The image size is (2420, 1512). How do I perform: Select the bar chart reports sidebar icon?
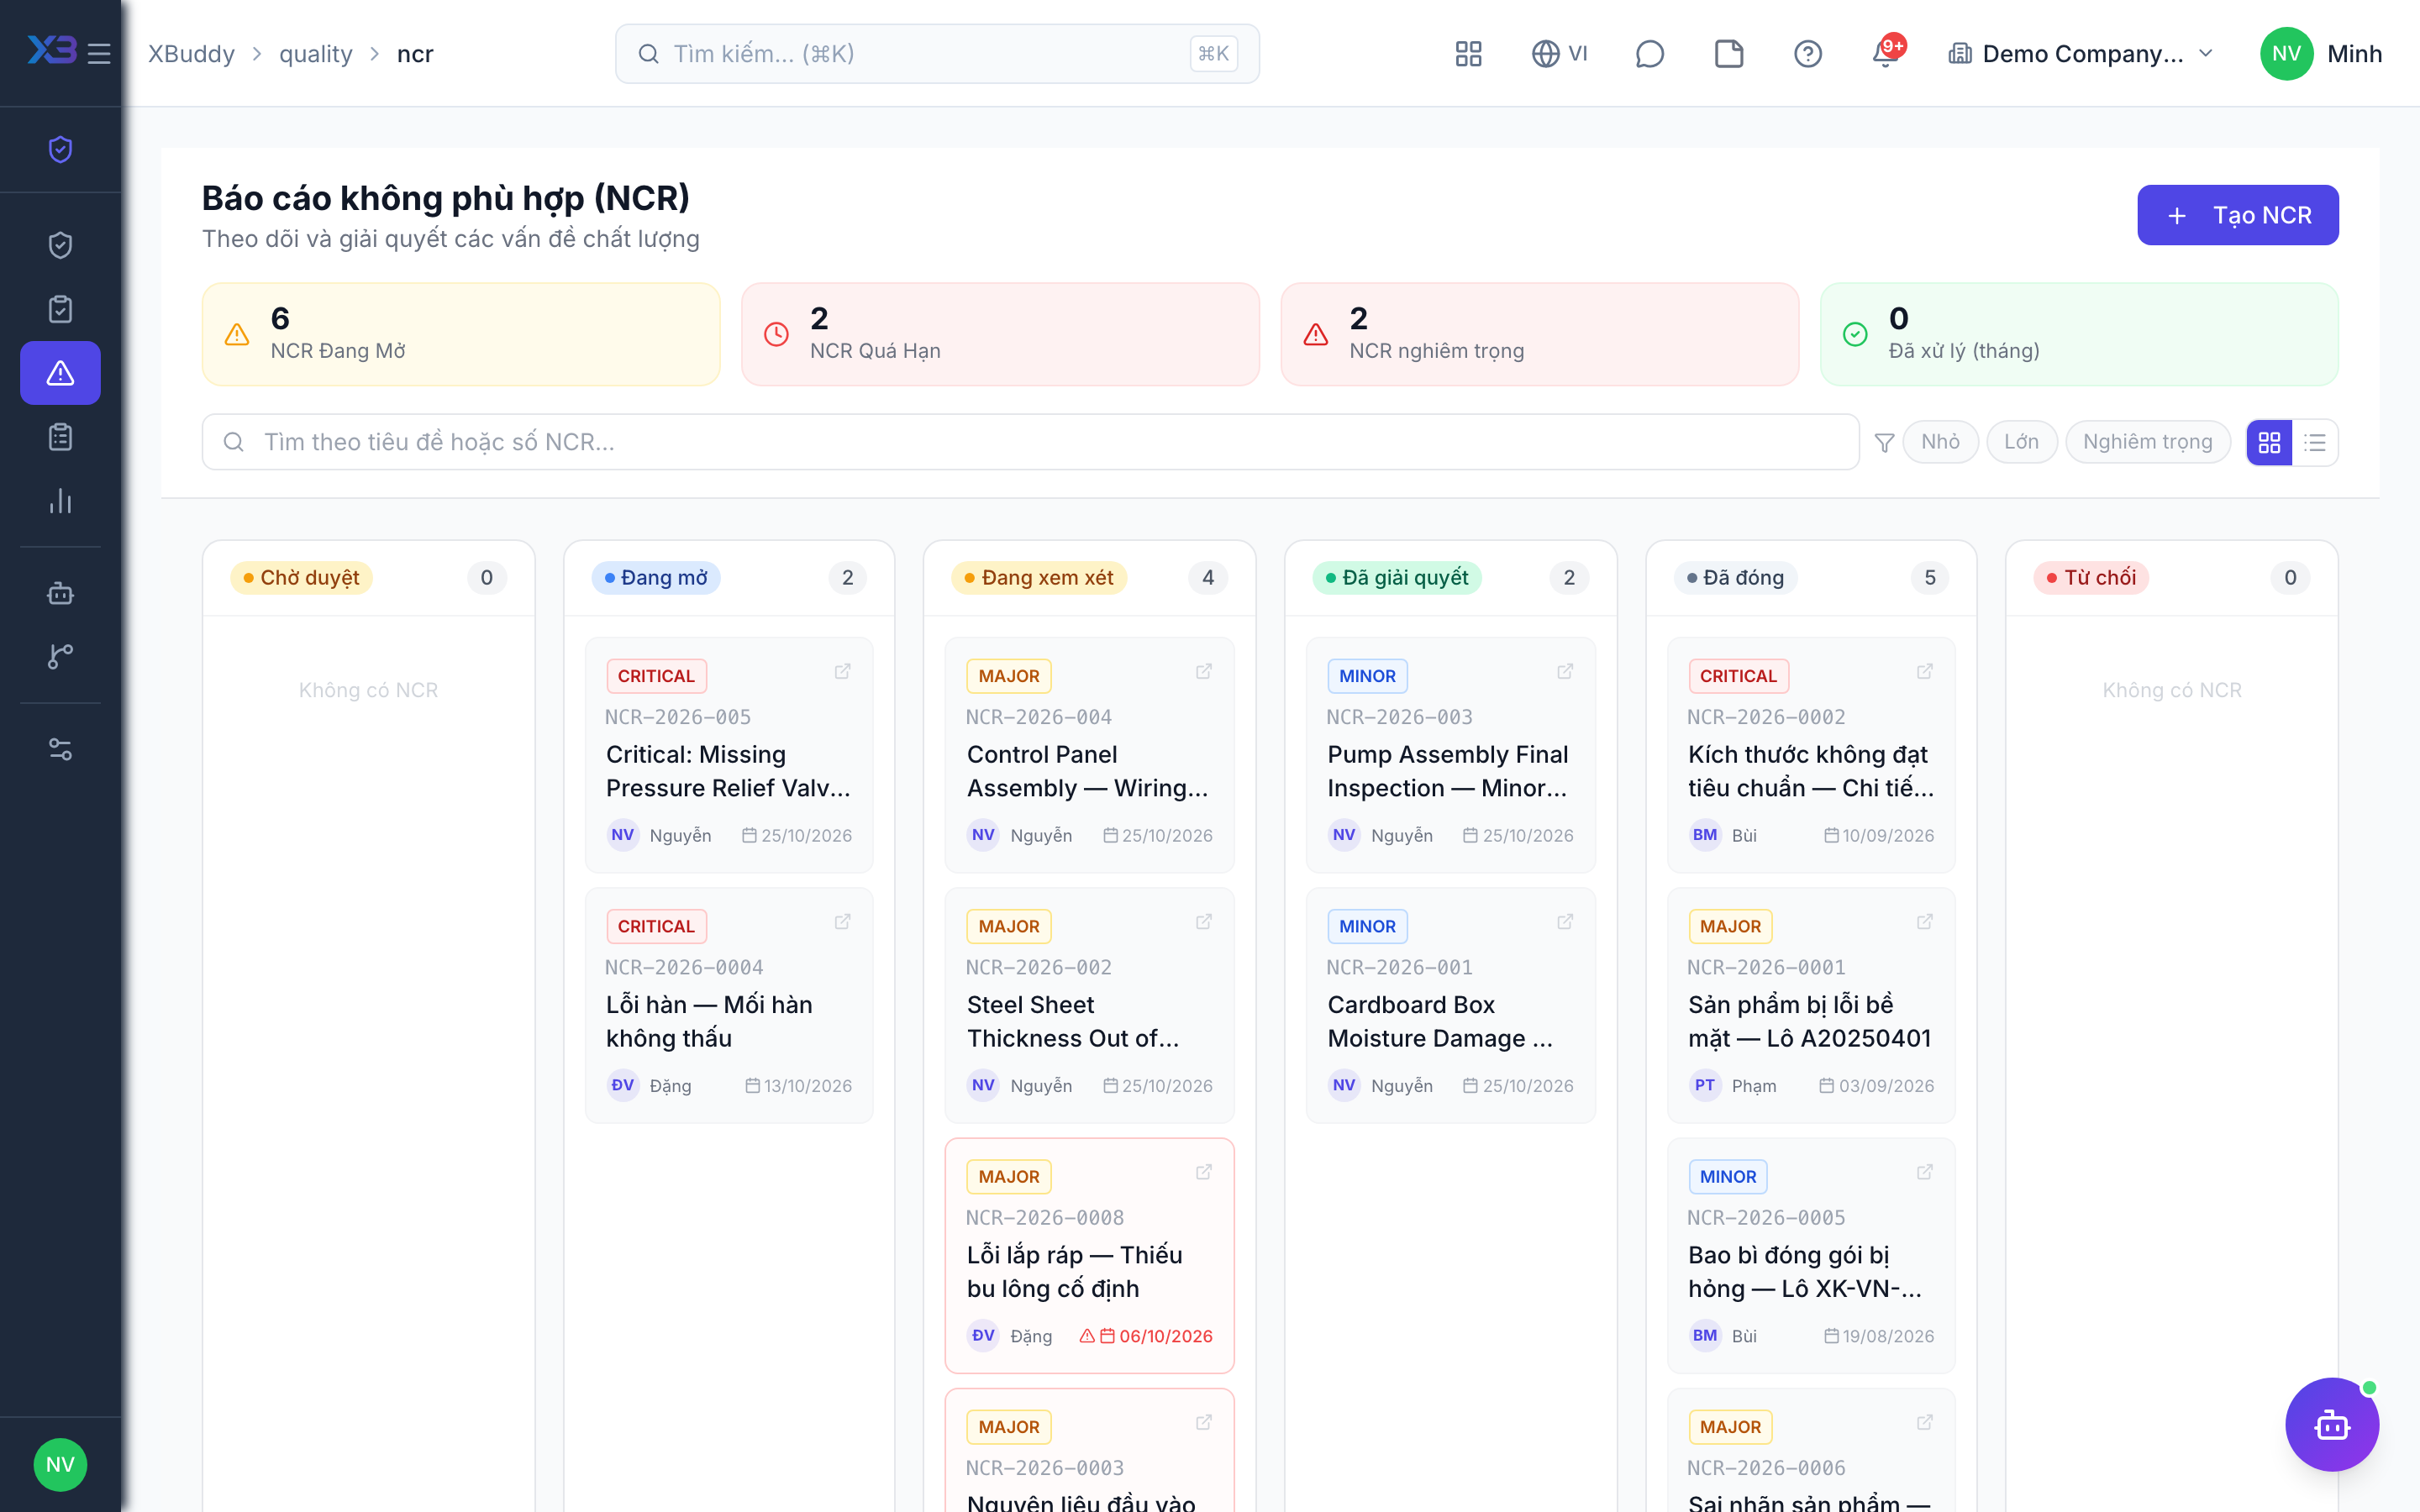coord(60,501)
